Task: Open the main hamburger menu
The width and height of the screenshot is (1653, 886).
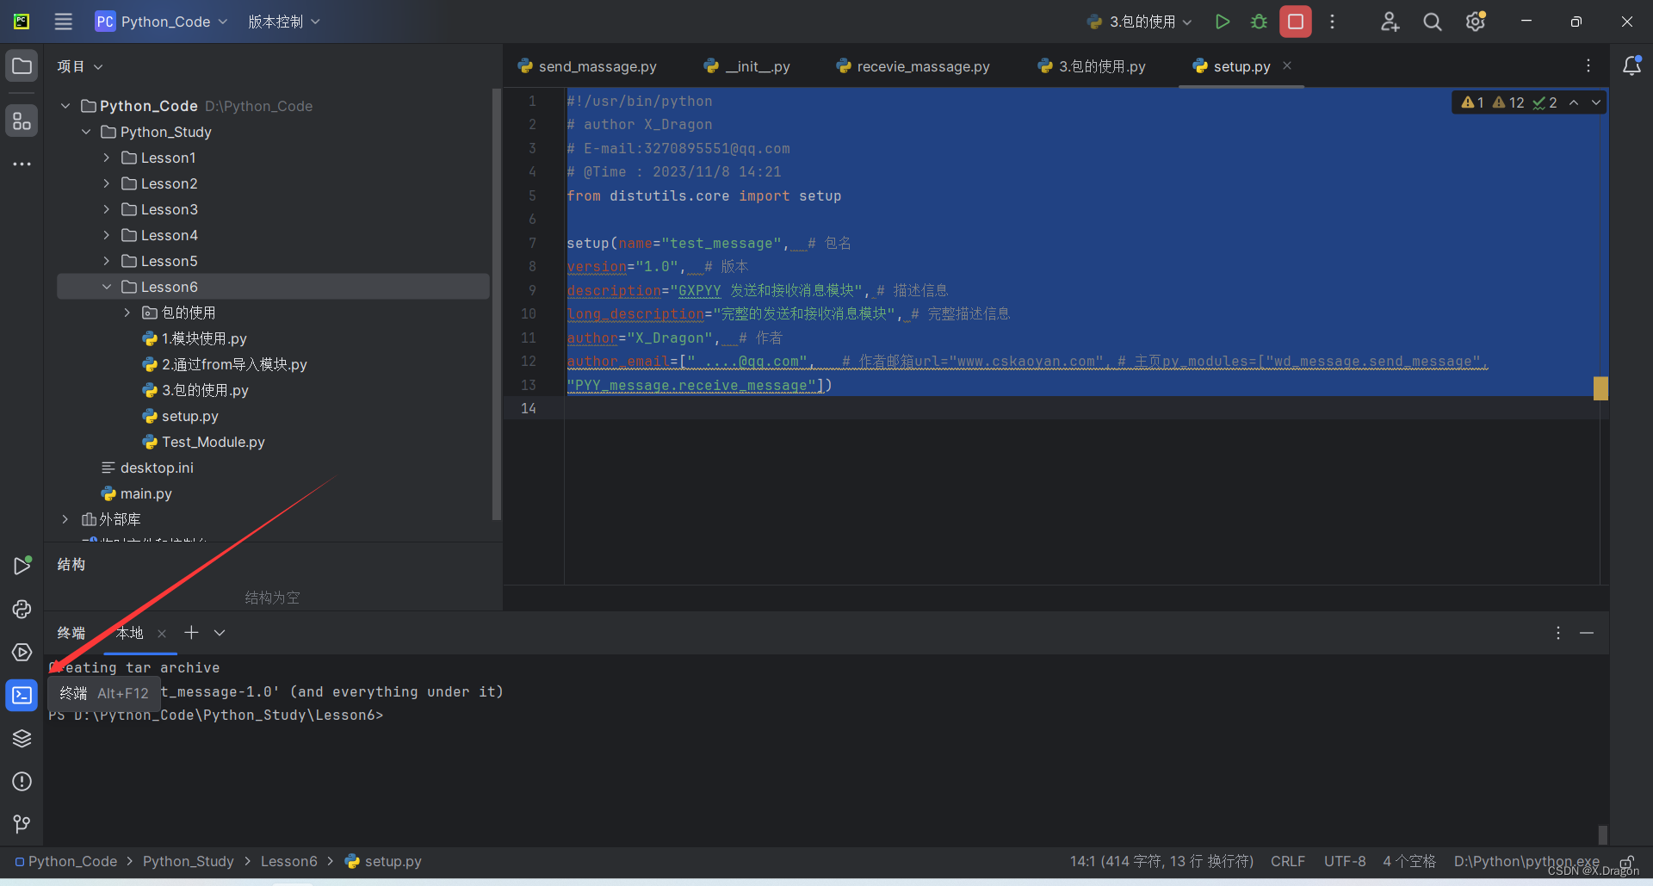Action: click(x=63, y=22)
